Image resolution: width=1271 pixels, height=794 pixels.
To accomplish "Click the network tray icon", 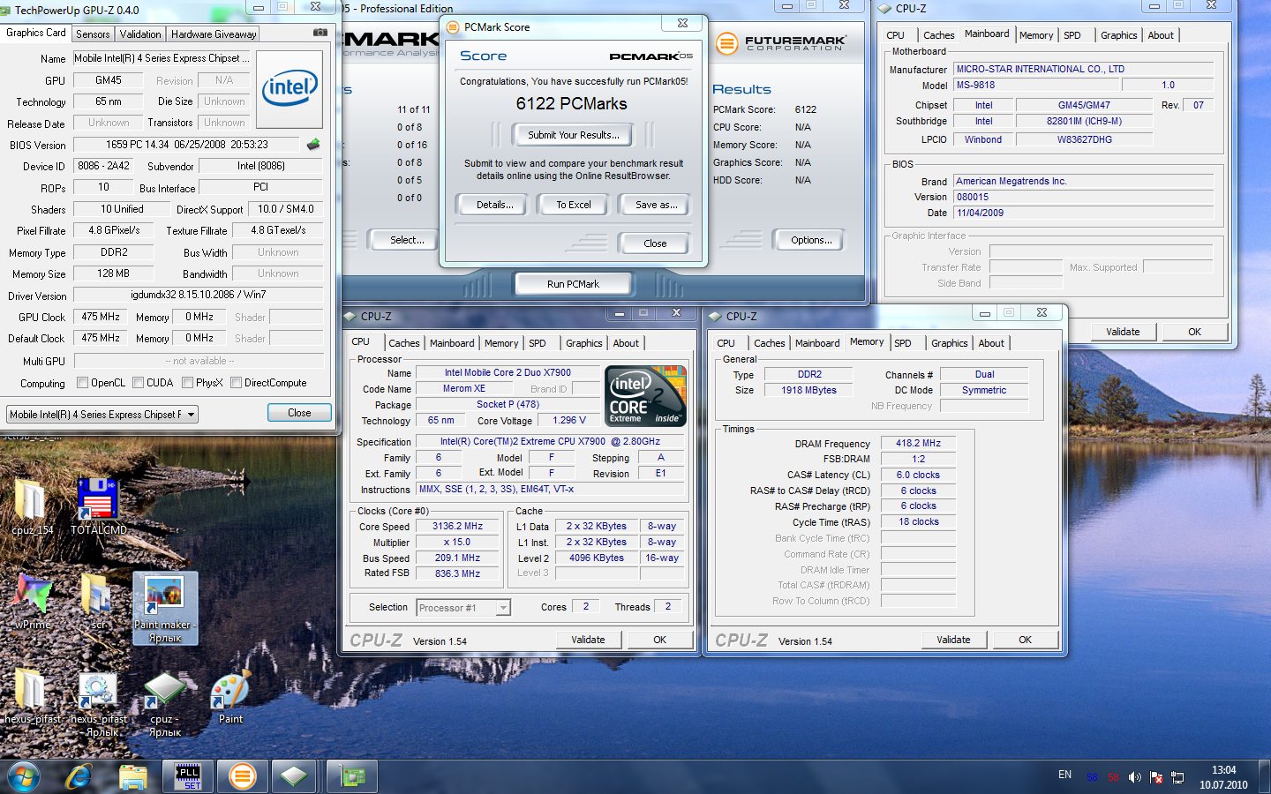I will 1177,777.
